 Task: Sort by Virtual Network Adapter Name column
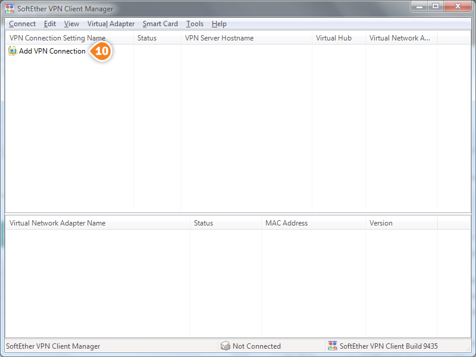98,223
